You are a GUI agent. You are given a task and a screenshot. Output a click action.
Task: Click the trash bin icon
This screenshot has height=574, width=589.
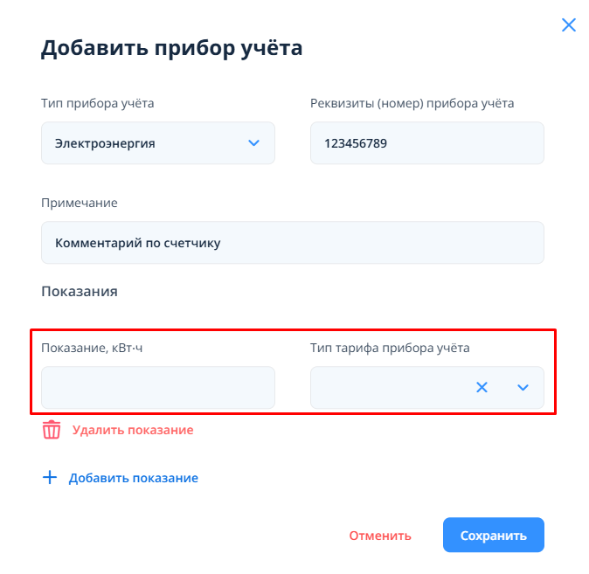(52, 430)
